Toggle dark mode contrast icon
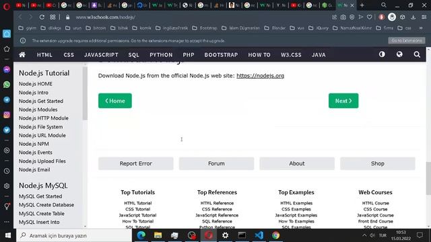This screenshot has height=242, width=431. pos(382,54)
